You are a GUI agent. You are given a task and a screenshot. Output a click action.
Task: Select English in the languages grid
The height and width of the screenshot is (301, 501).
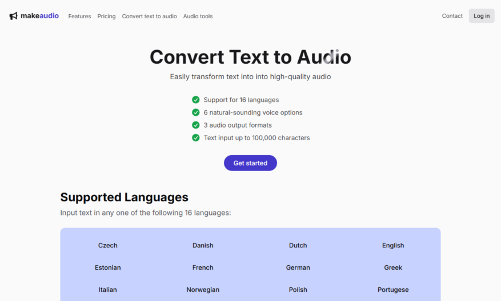coord(393,246)
